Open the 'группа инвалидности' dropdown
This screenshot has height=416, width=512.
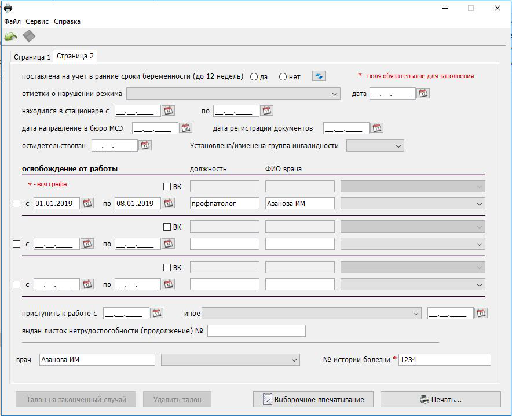[x=398, y=146]
